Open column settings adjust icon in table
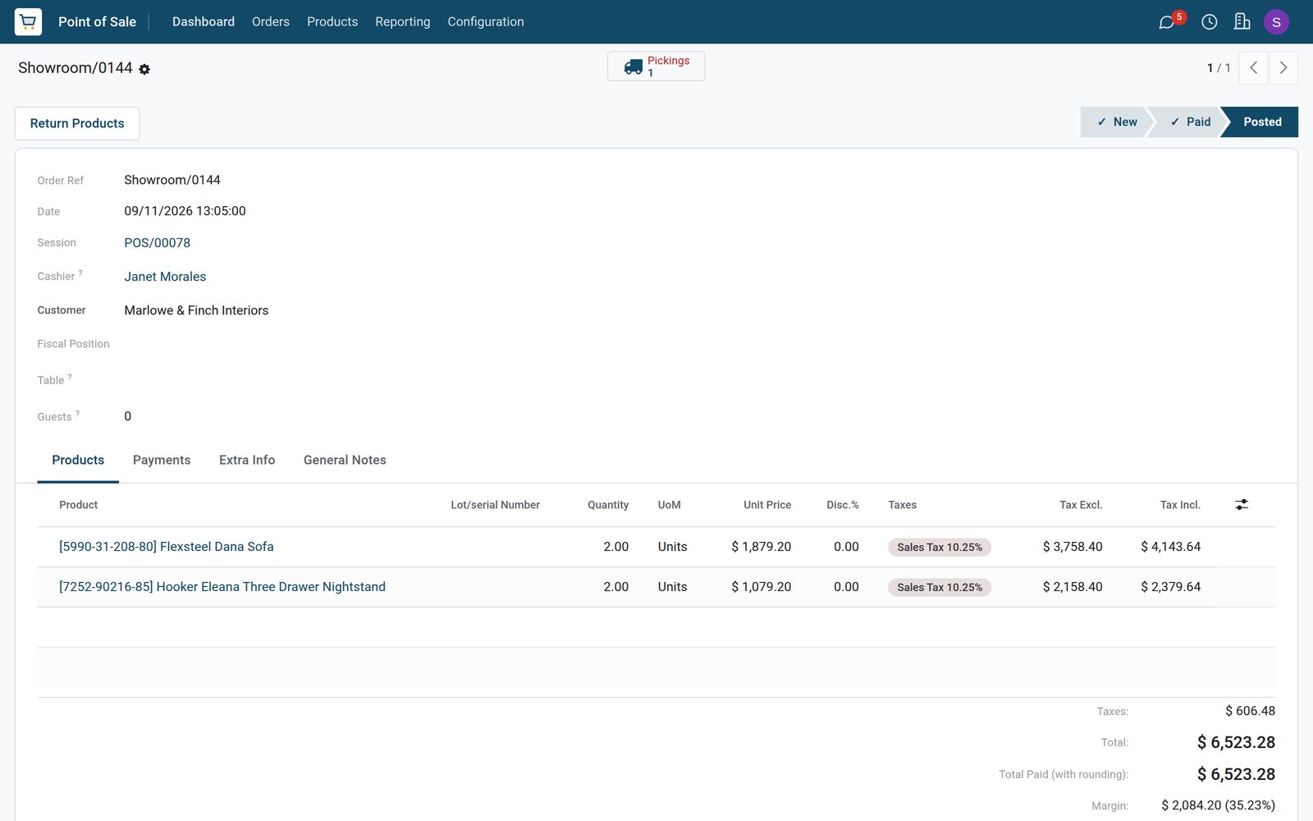Viewport: 1313px width, 821px height. point(1242,505)
